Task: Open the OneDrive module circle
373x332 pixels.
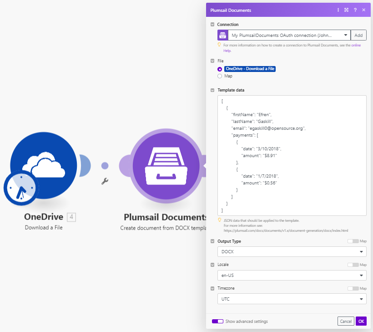Action: 44,165
